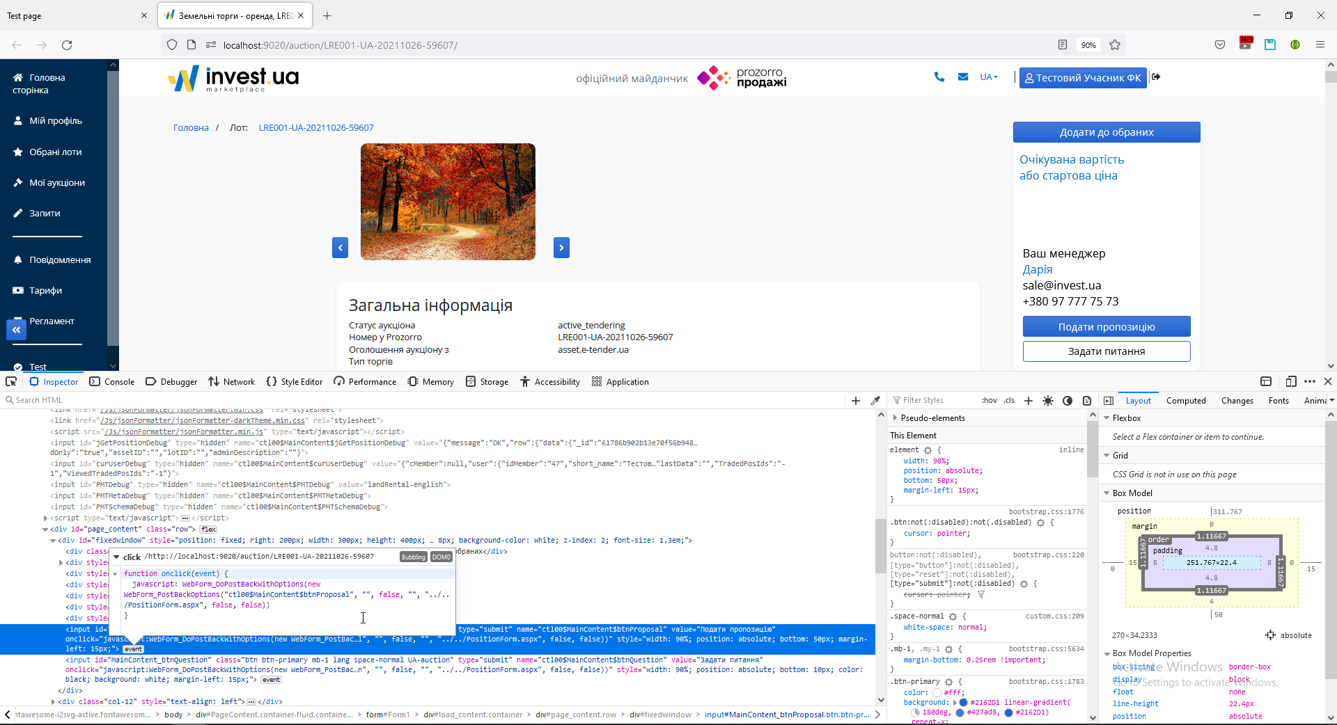The height and width of the screenshot is (725, 1337).
Task: Show the previous lot image
Action: [x=340, y=248]
